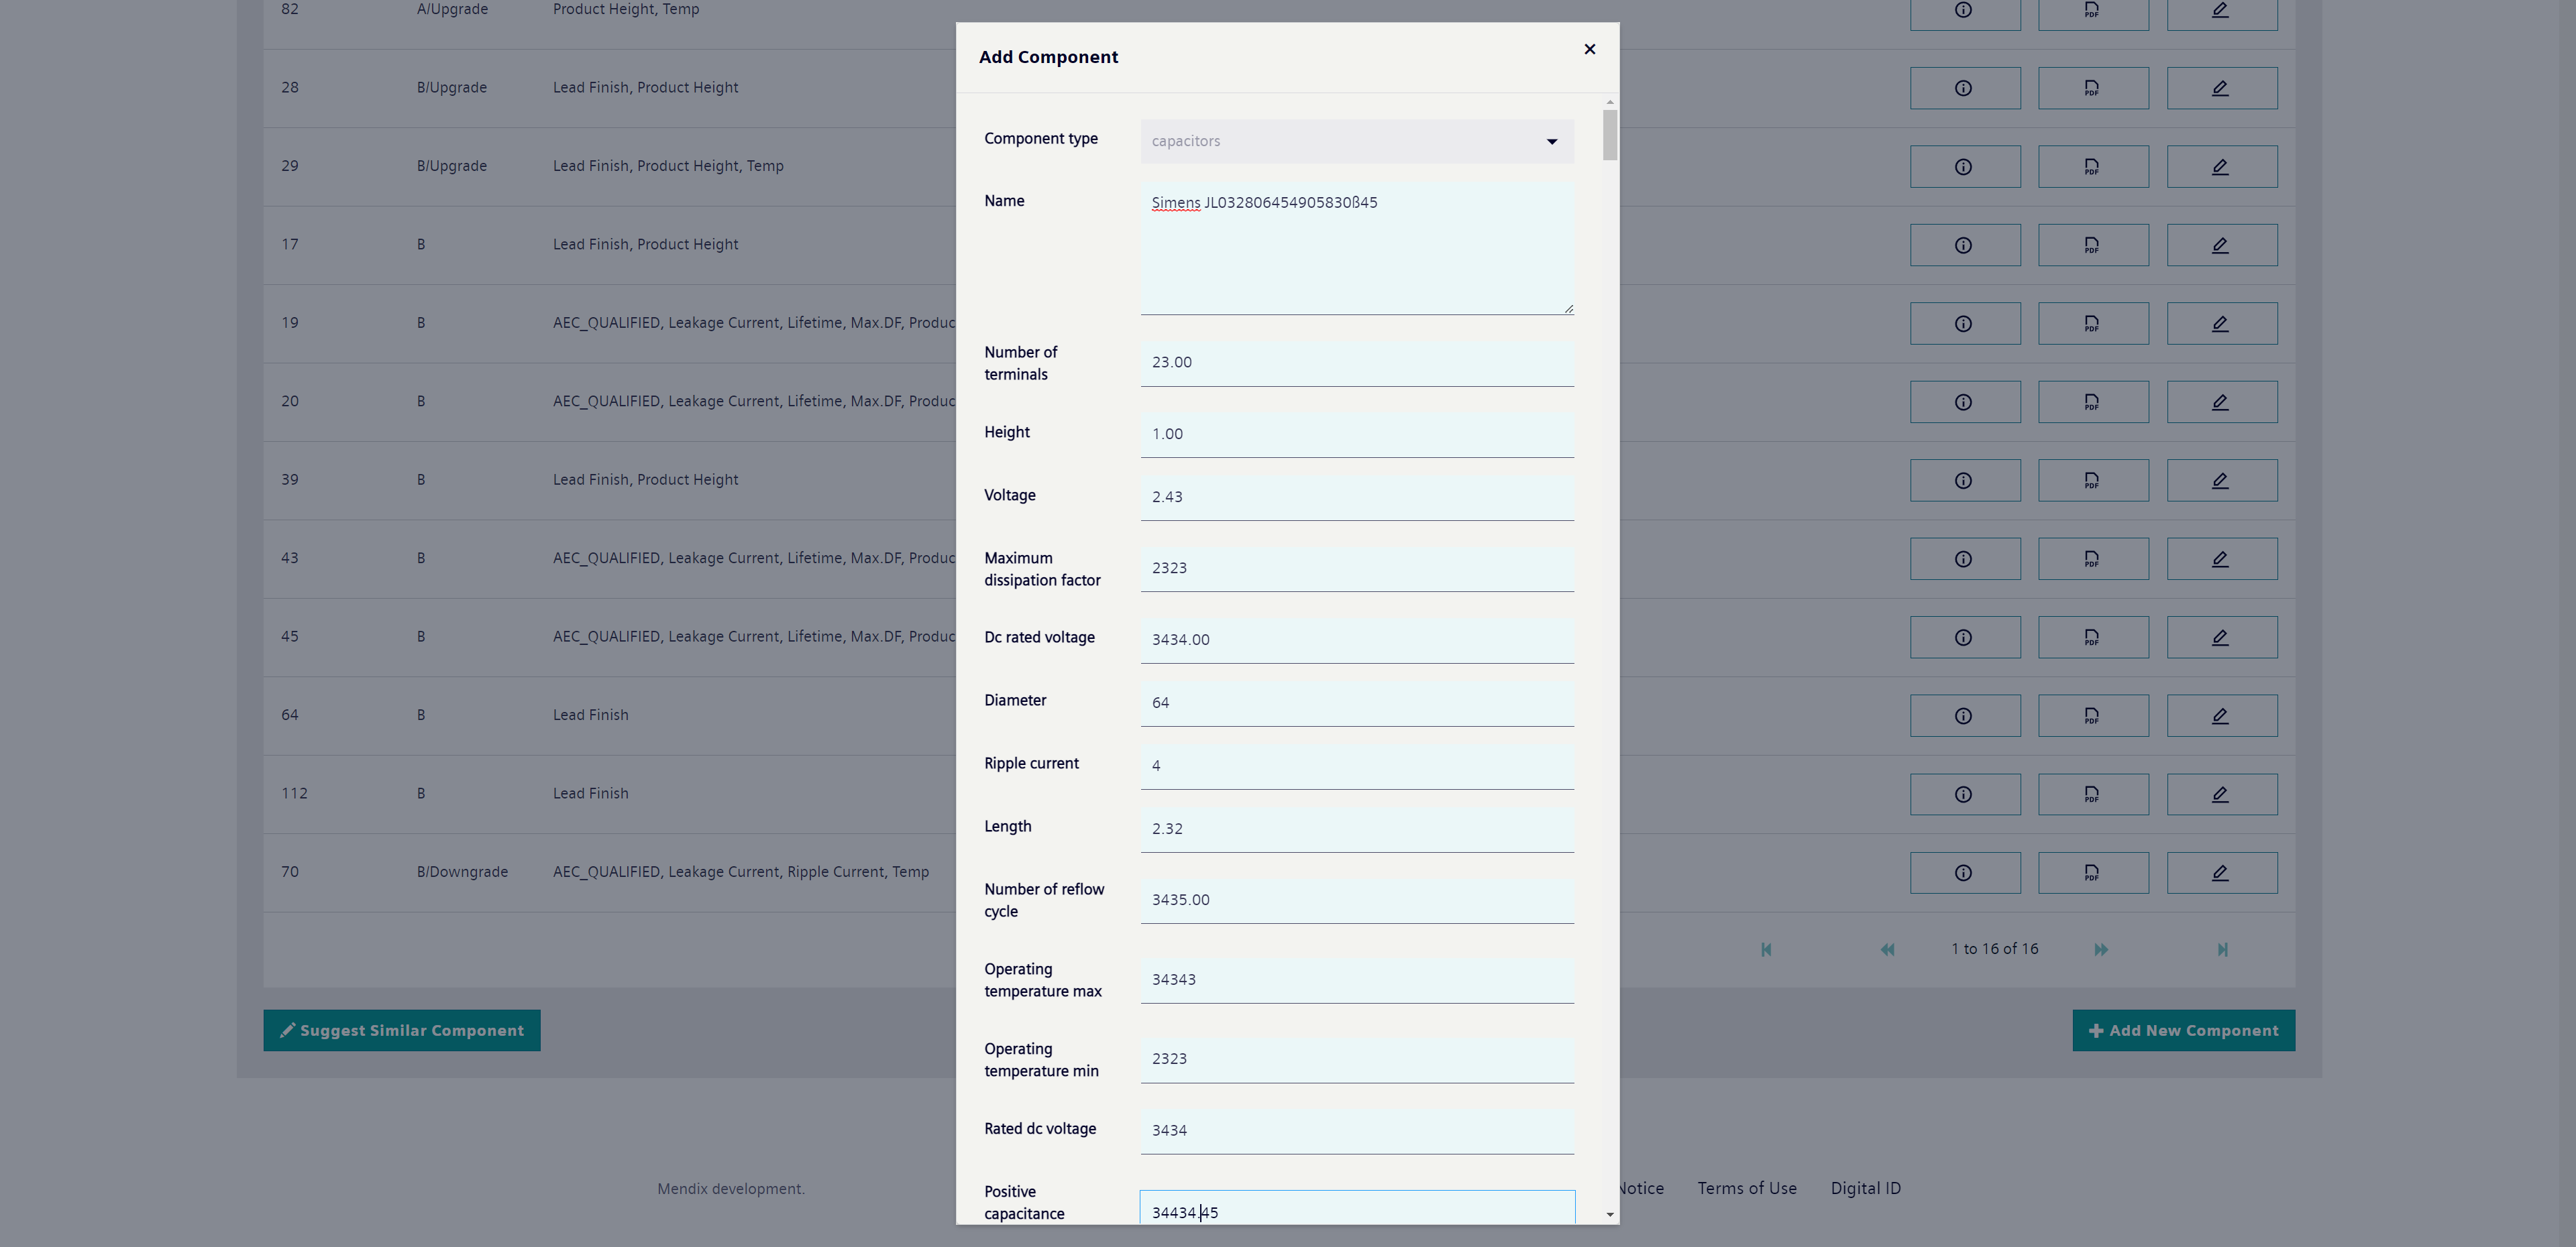Go to the previous page of results
This screenshot has height=1247, width=2576.
click(1887, 949)
